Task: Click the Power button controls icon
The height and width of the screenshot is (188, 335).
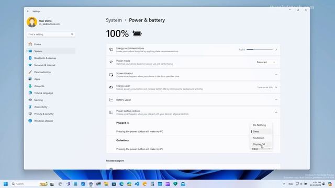Action: [111, 112]
